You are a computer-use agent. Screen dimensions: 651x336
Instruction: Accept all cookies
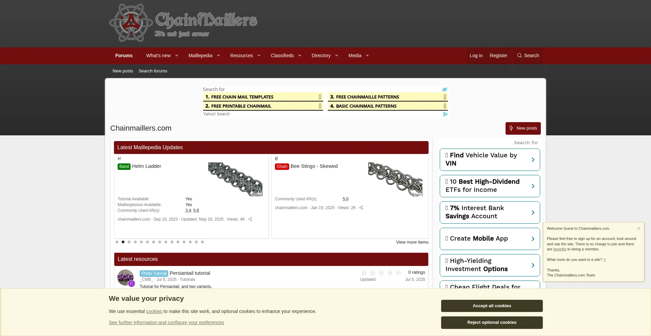[x=492, y=306]
